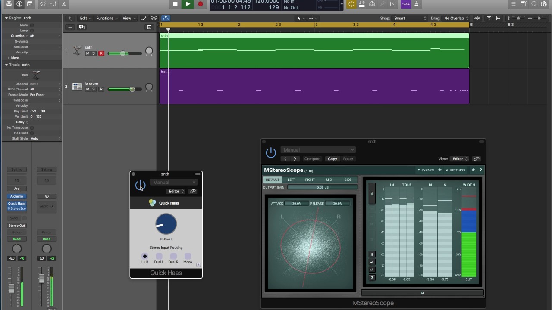552x310 pixels.
Task: Adjust the snth track volume slider
Action: tap(125, 53)
